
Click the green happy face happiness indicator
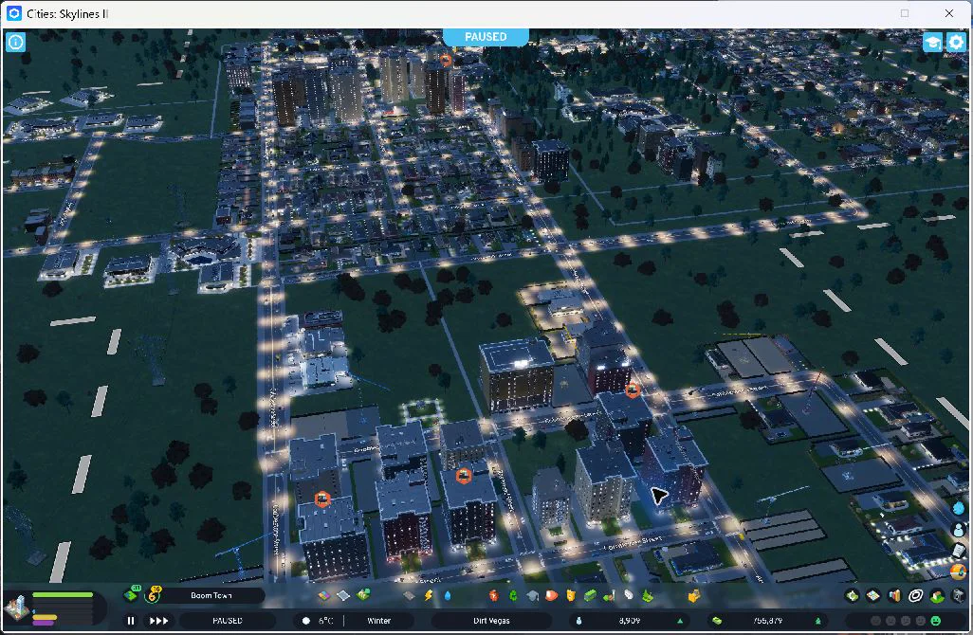(936, 620)
